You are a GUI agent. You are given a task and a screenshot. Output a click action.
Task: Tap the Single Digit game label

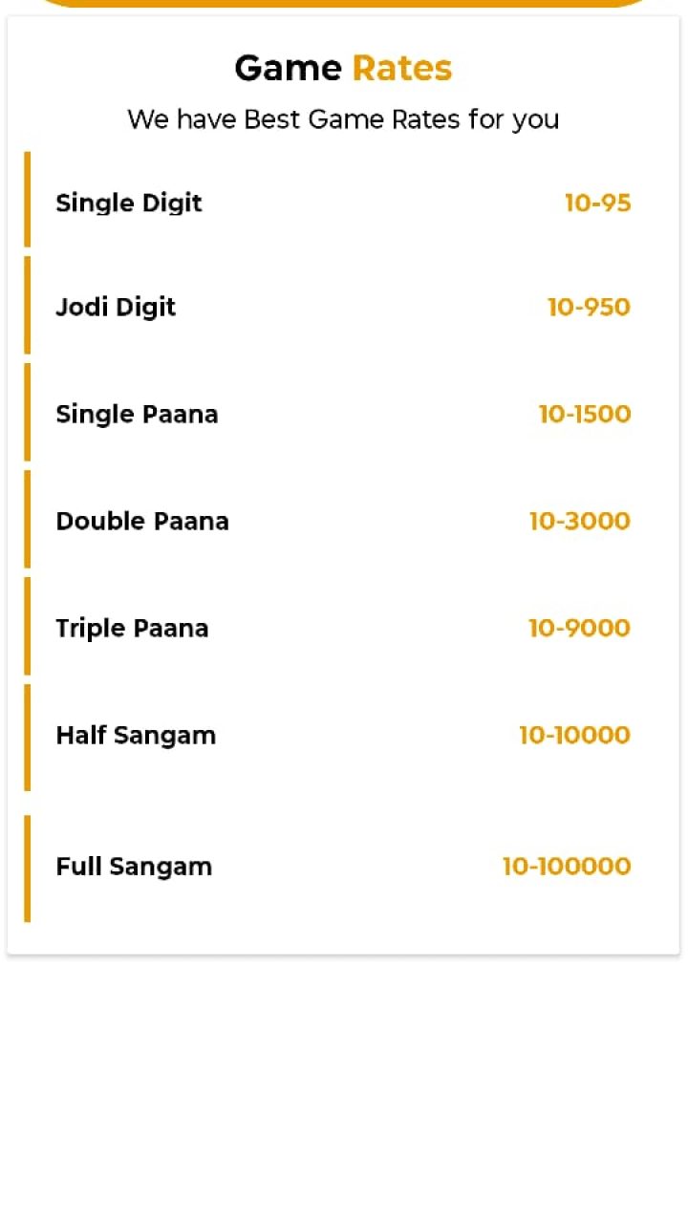coord(129,203)
